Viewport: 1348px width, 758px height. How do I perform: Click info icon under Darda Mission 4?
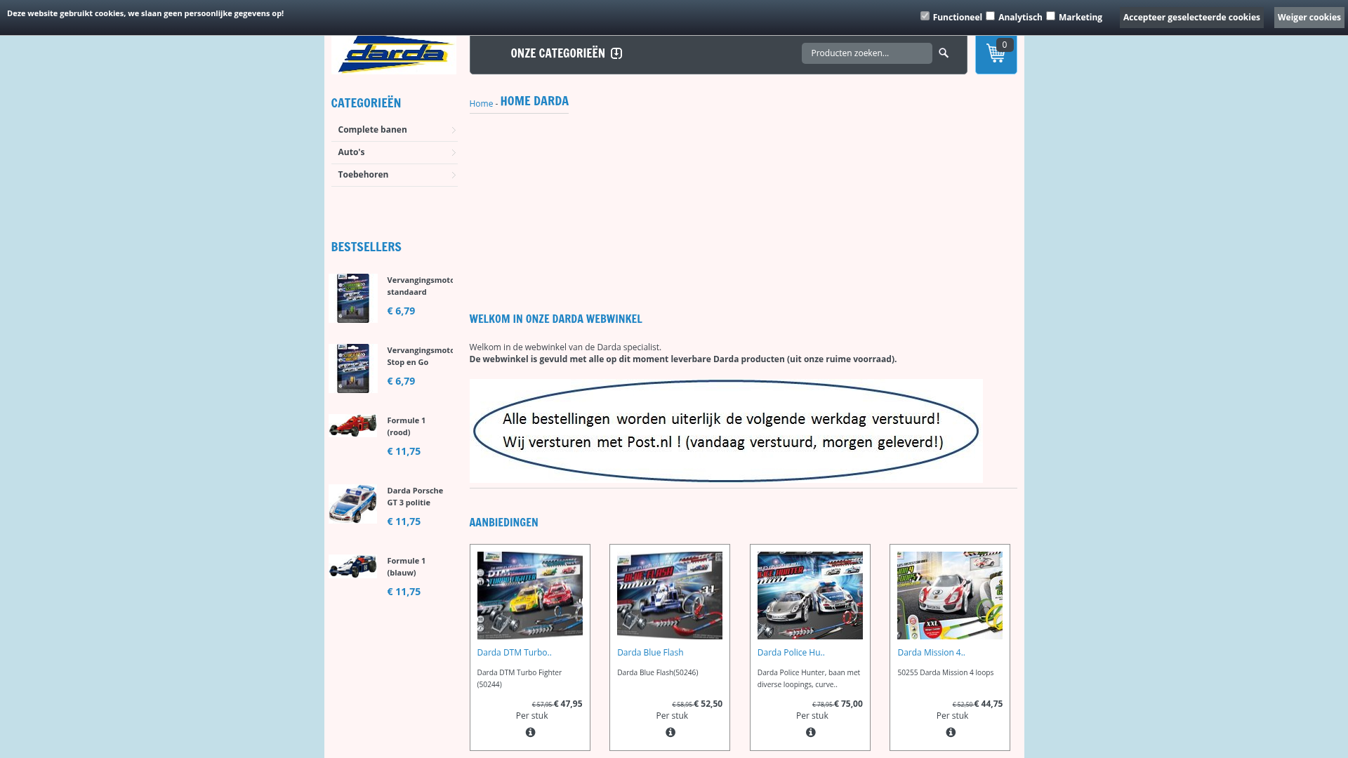click(951, 732)
